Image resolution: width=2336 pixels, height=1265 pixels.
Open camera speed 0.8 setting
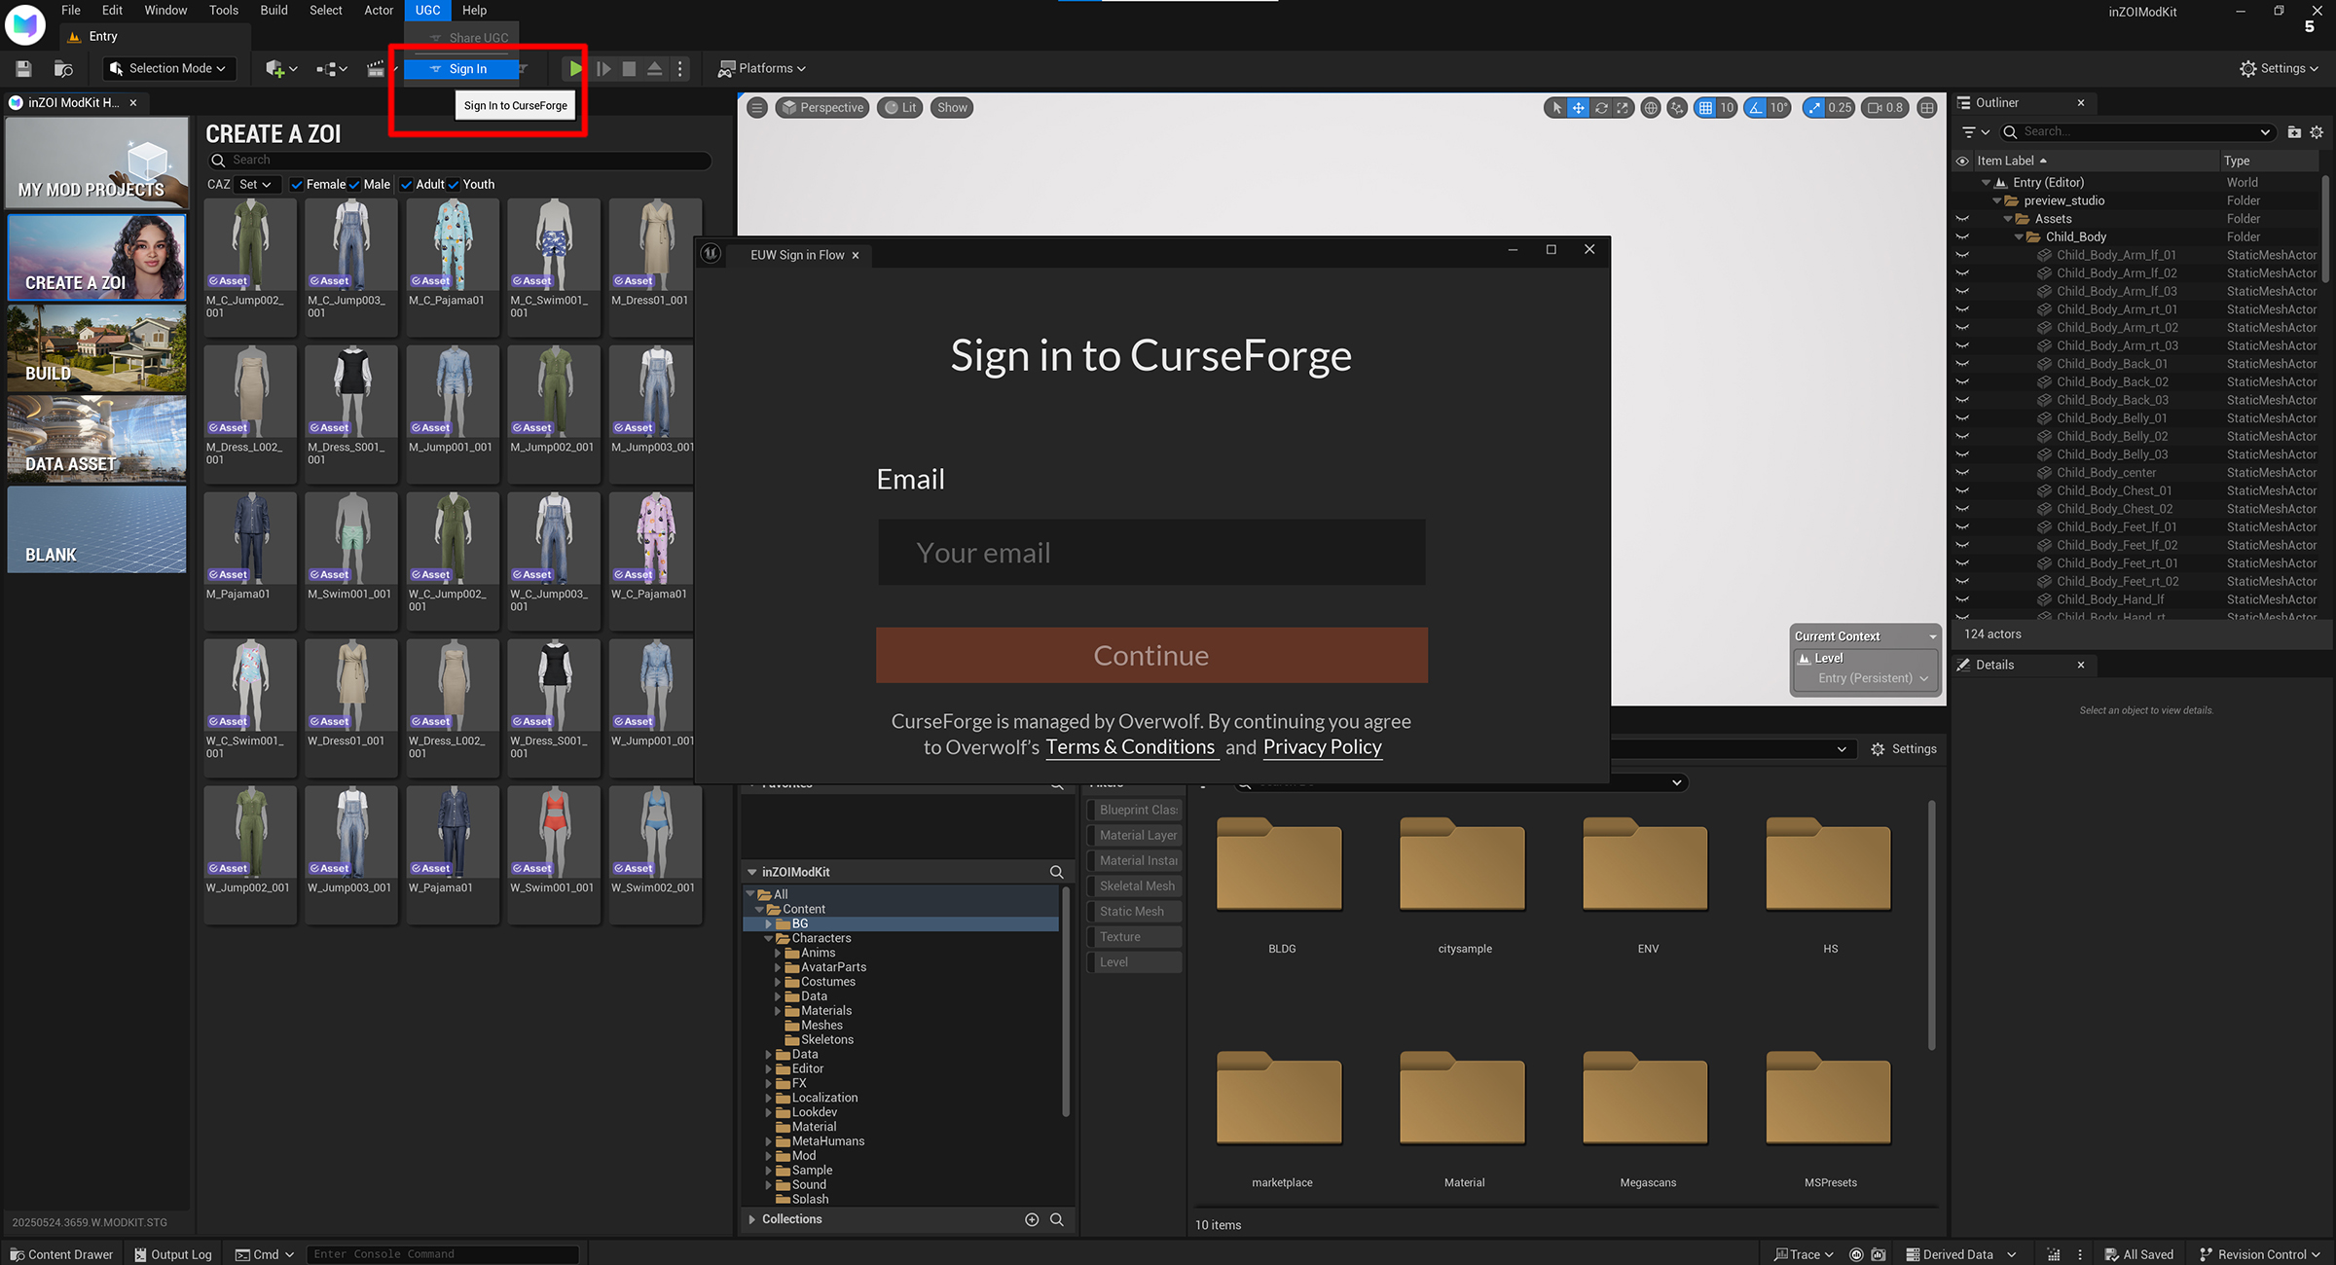(1884, 108)
